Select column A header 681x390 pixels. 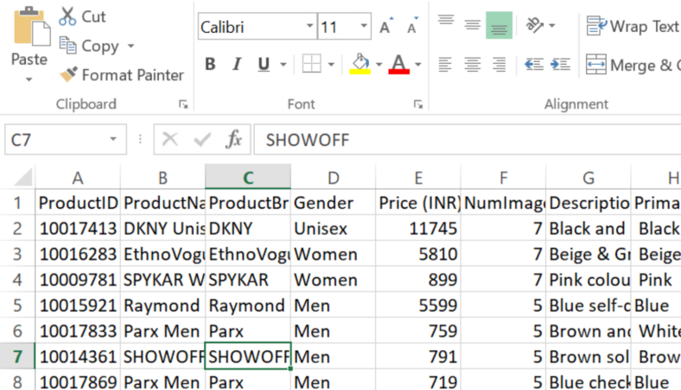(x=77, y=178)
